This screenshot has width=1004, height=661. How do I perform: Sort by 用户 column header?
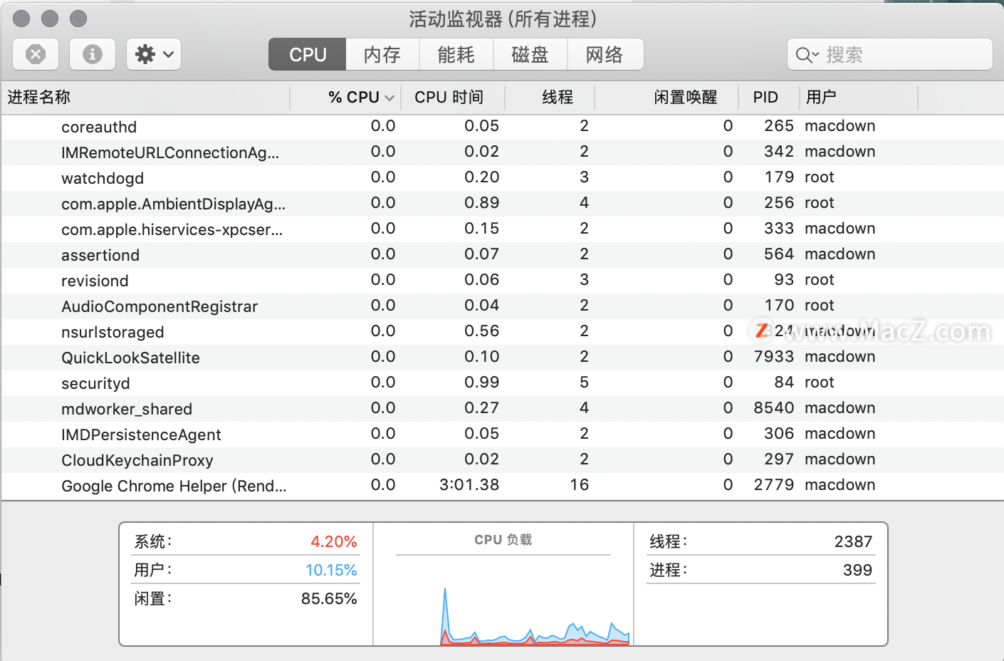coord(859,98)
